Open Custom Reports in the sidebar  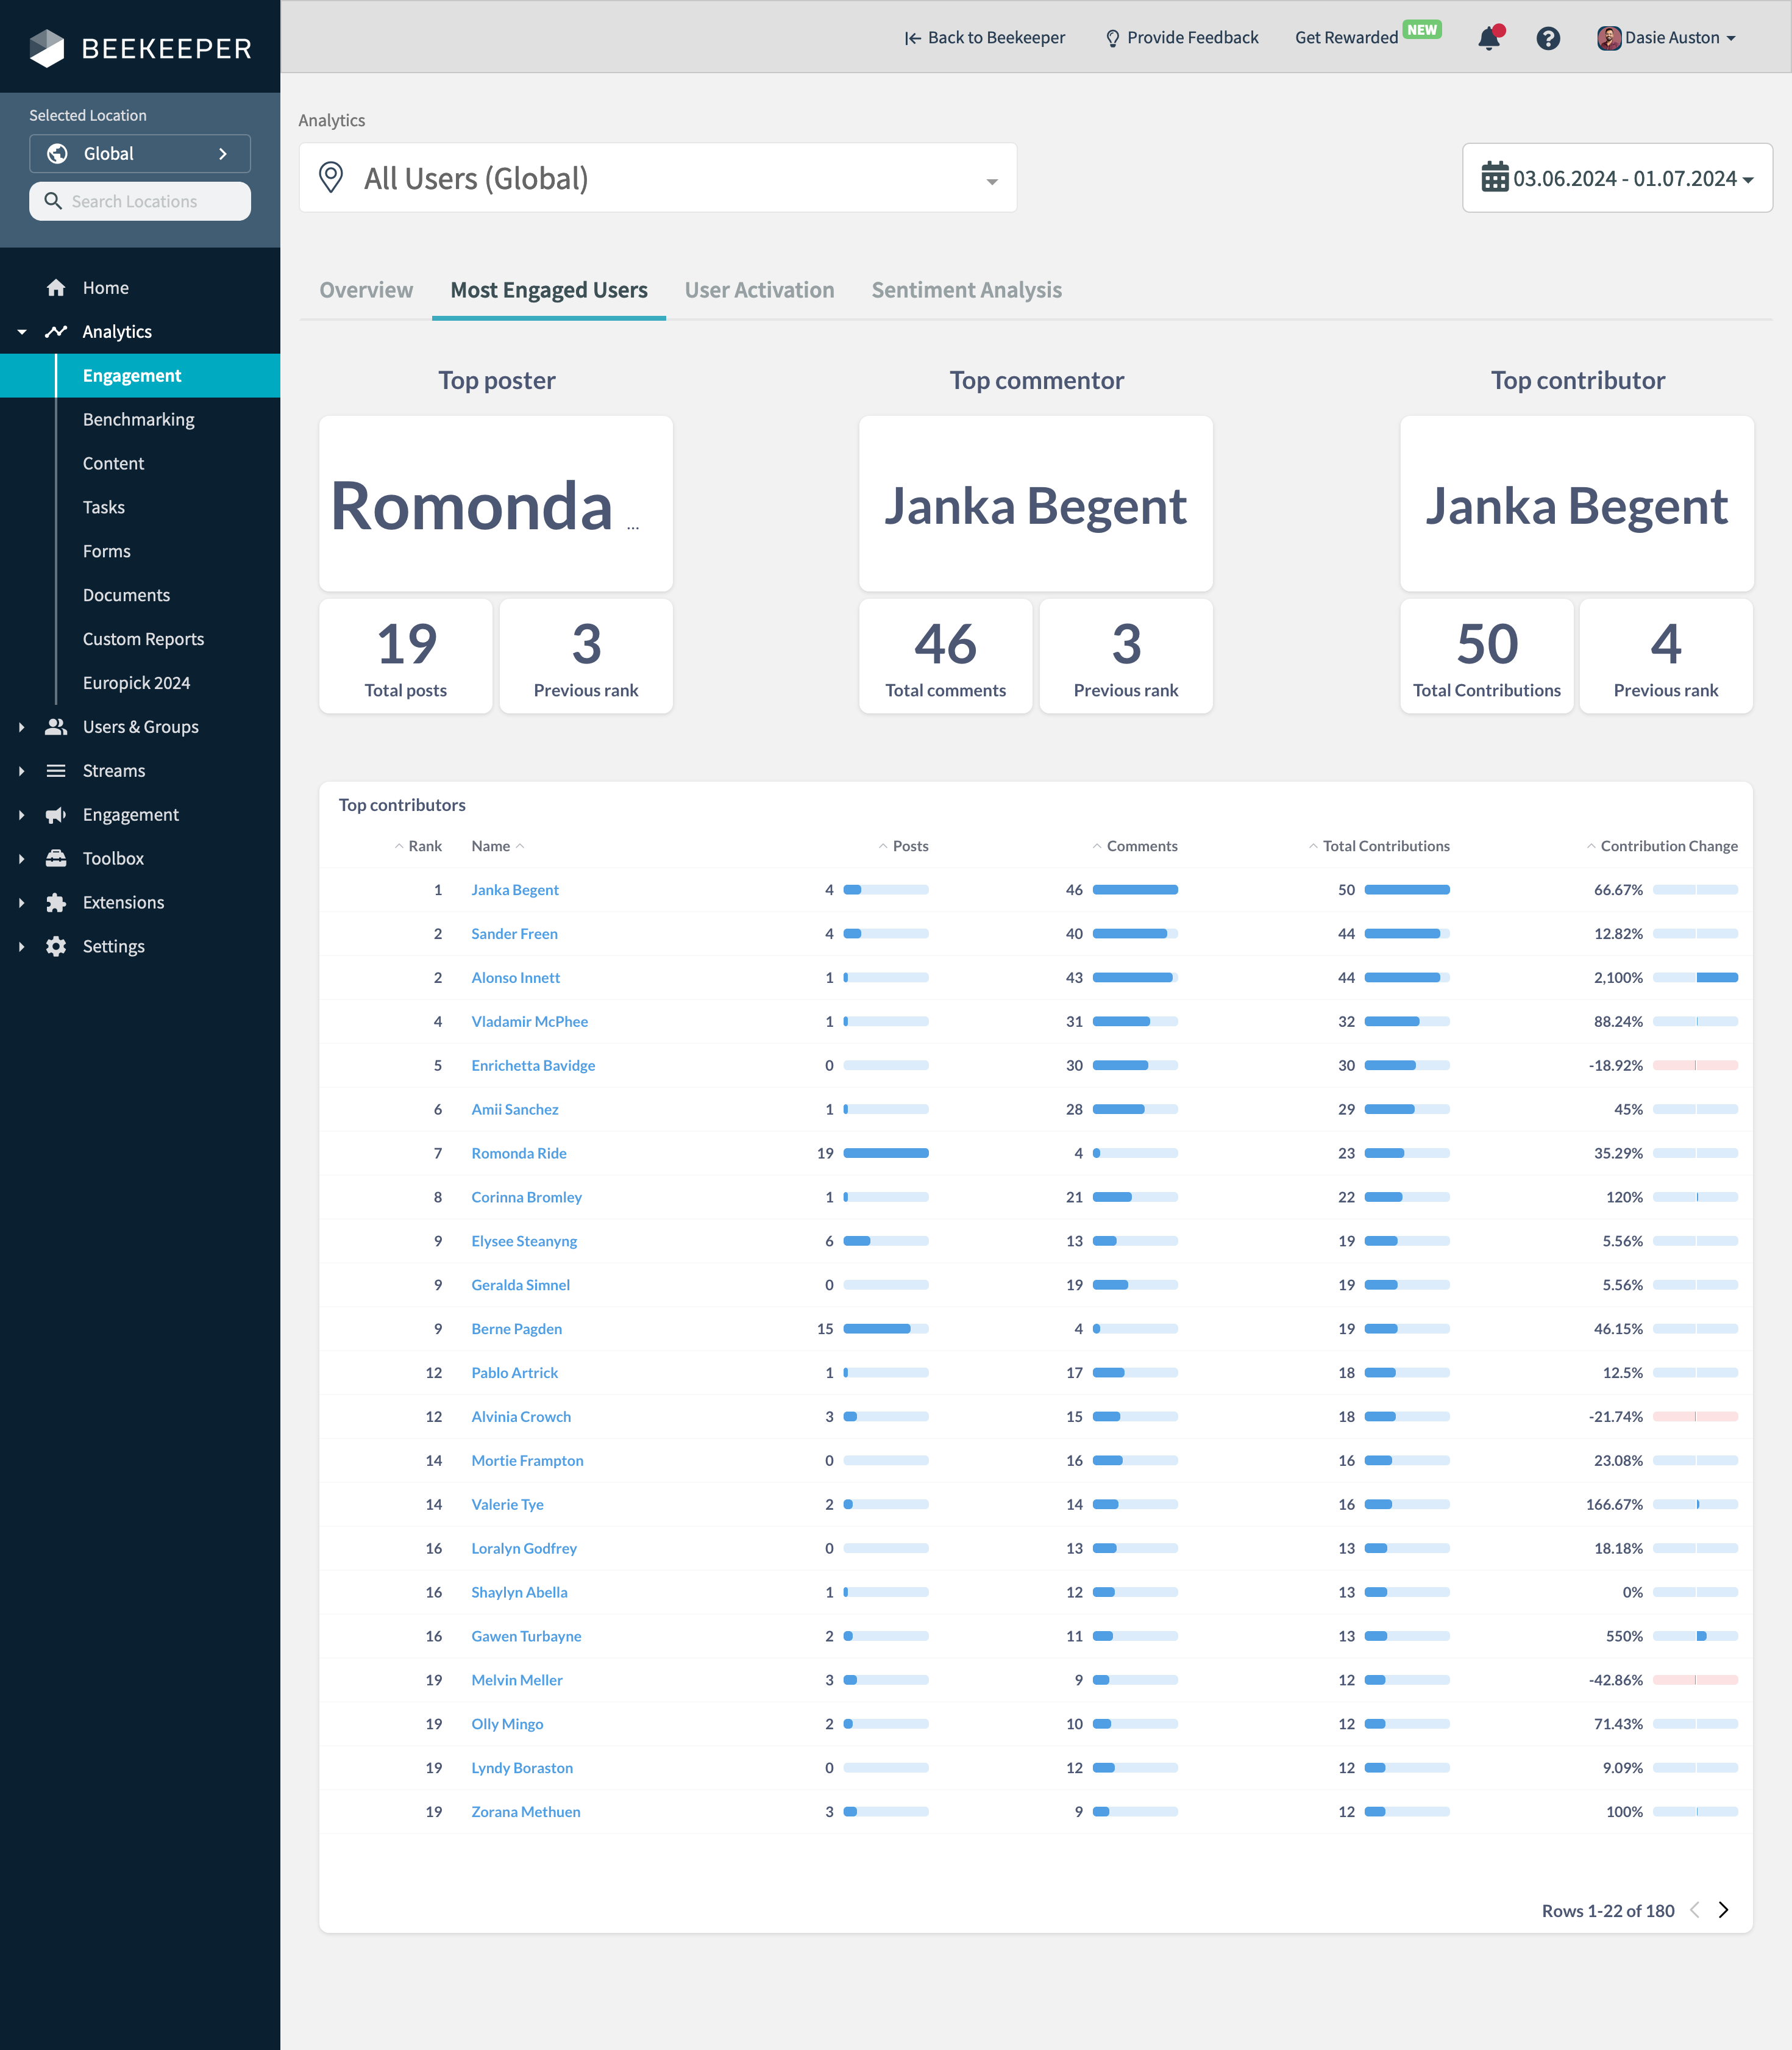(x=143, y=638)
